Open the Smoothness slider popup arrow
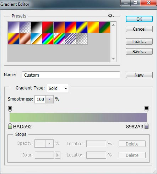Viewport: 157px width, 174px height. (49, 99)
